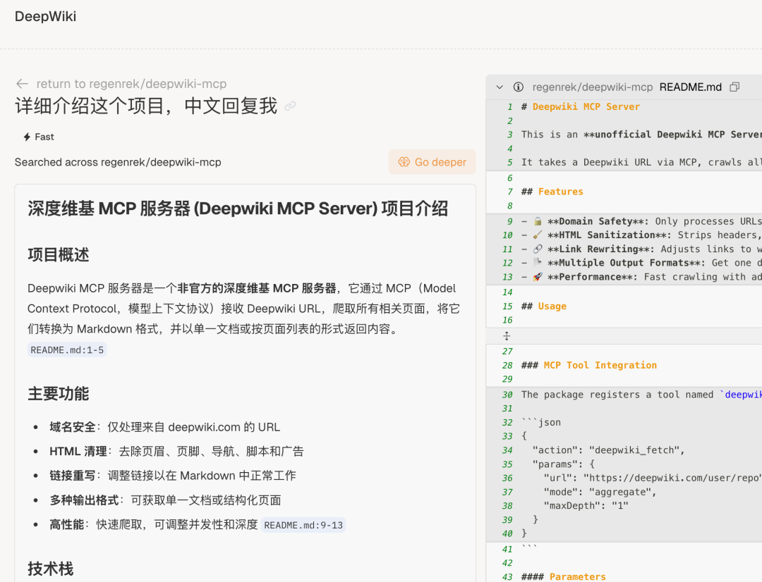Click the Fast lightning bolt icon
The height and width of the screenshot is (582, 762).
(x=28, y=137)
